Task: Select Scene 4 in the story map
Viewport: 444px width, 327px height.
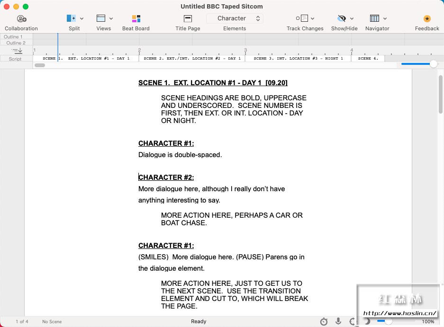Action: pos(368,59)
